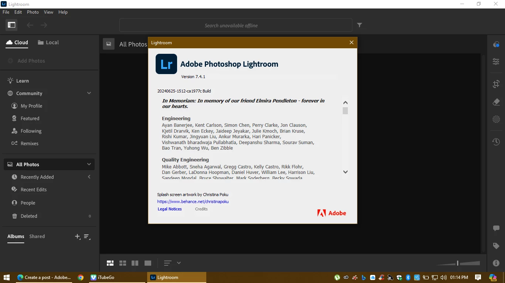Click the Add Photos button
505x283 pixels.
[x=26, y=61]
